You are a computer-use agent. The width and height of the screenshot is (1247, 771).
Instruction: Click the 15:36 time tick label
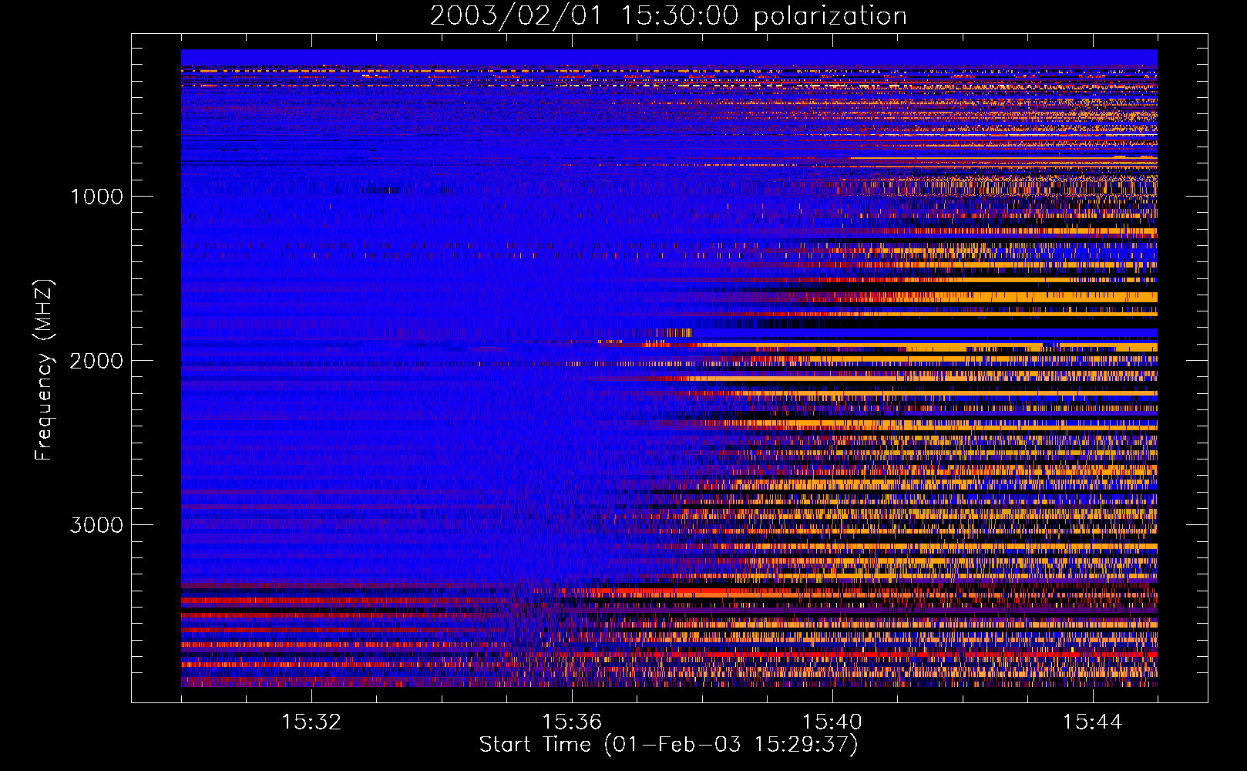tap(572, 722)
